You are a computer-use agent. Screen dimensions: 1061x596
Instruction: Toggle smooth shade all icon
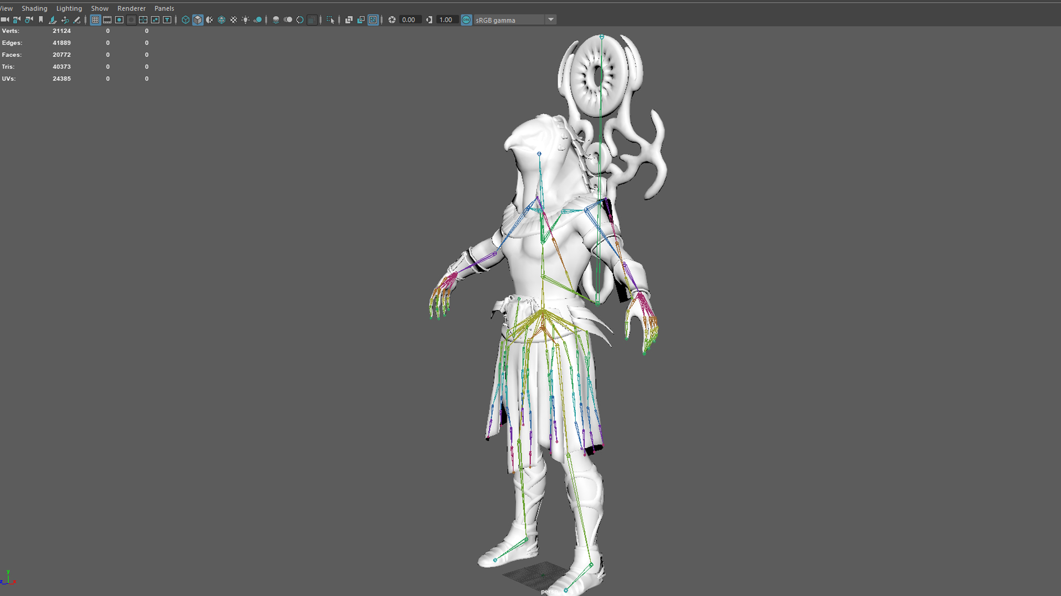click(x=198, y=20)
